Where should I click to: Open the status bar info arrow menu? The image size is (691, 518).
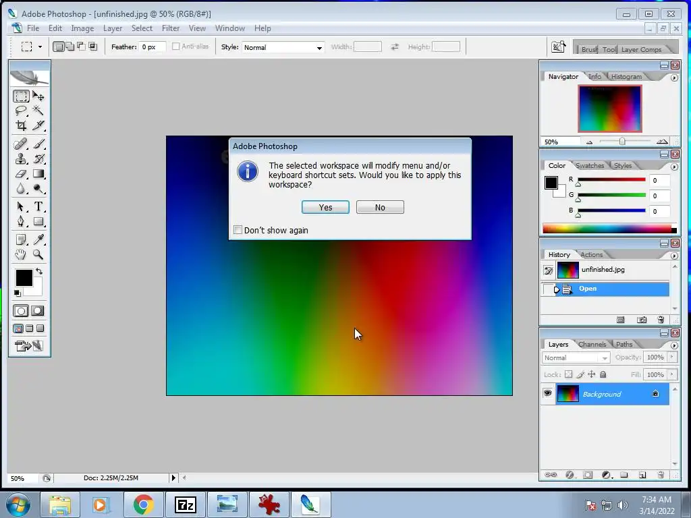[x=173, y=478]
